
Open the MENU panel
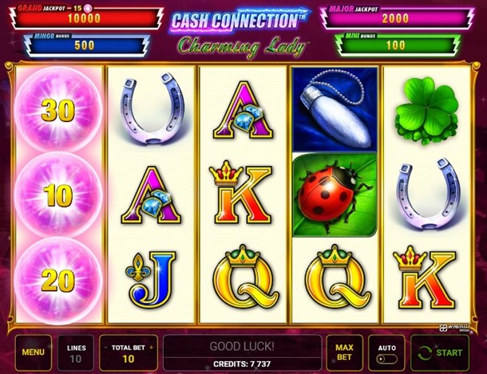click(x=34, y=353)
